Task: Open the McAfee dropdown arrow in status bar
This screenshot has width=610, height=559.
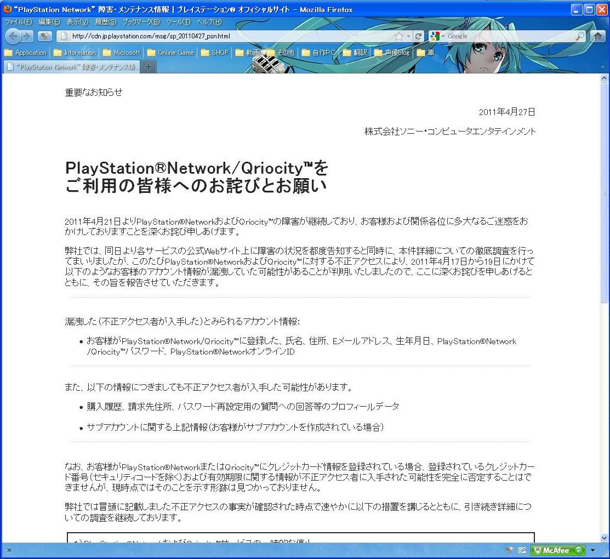Action: [593, 550]
